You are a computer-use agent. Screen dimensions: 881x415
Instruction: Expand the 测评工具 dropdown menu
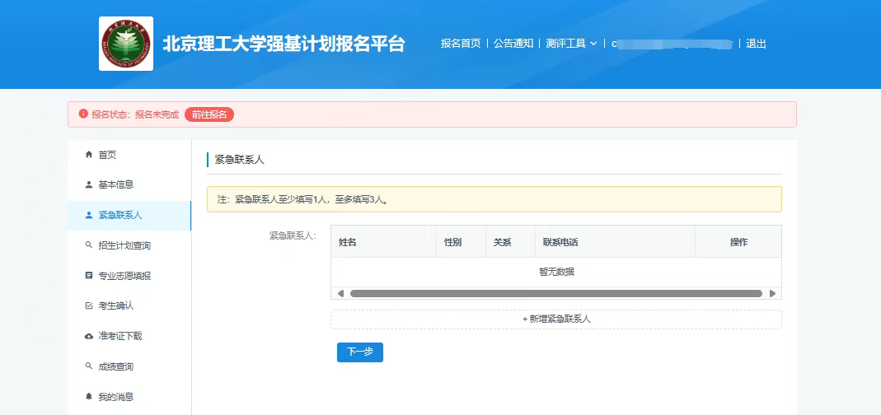[571, 44]
